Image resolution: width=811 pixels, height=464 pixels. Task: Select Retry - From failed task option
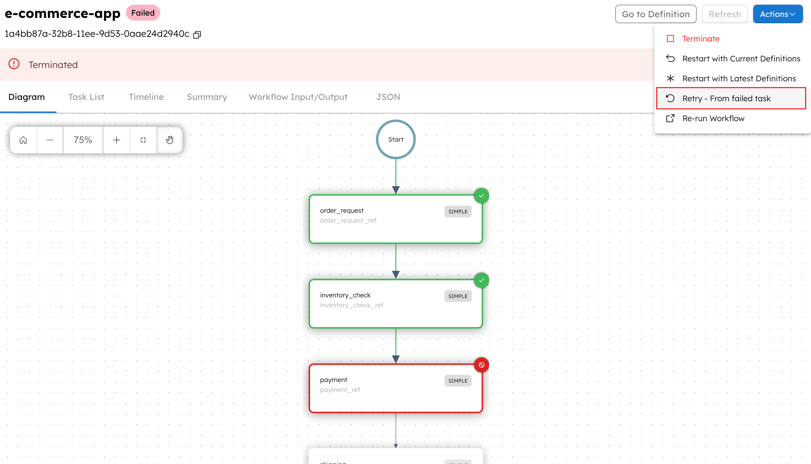pyautogui.click(x=726, y=98)
